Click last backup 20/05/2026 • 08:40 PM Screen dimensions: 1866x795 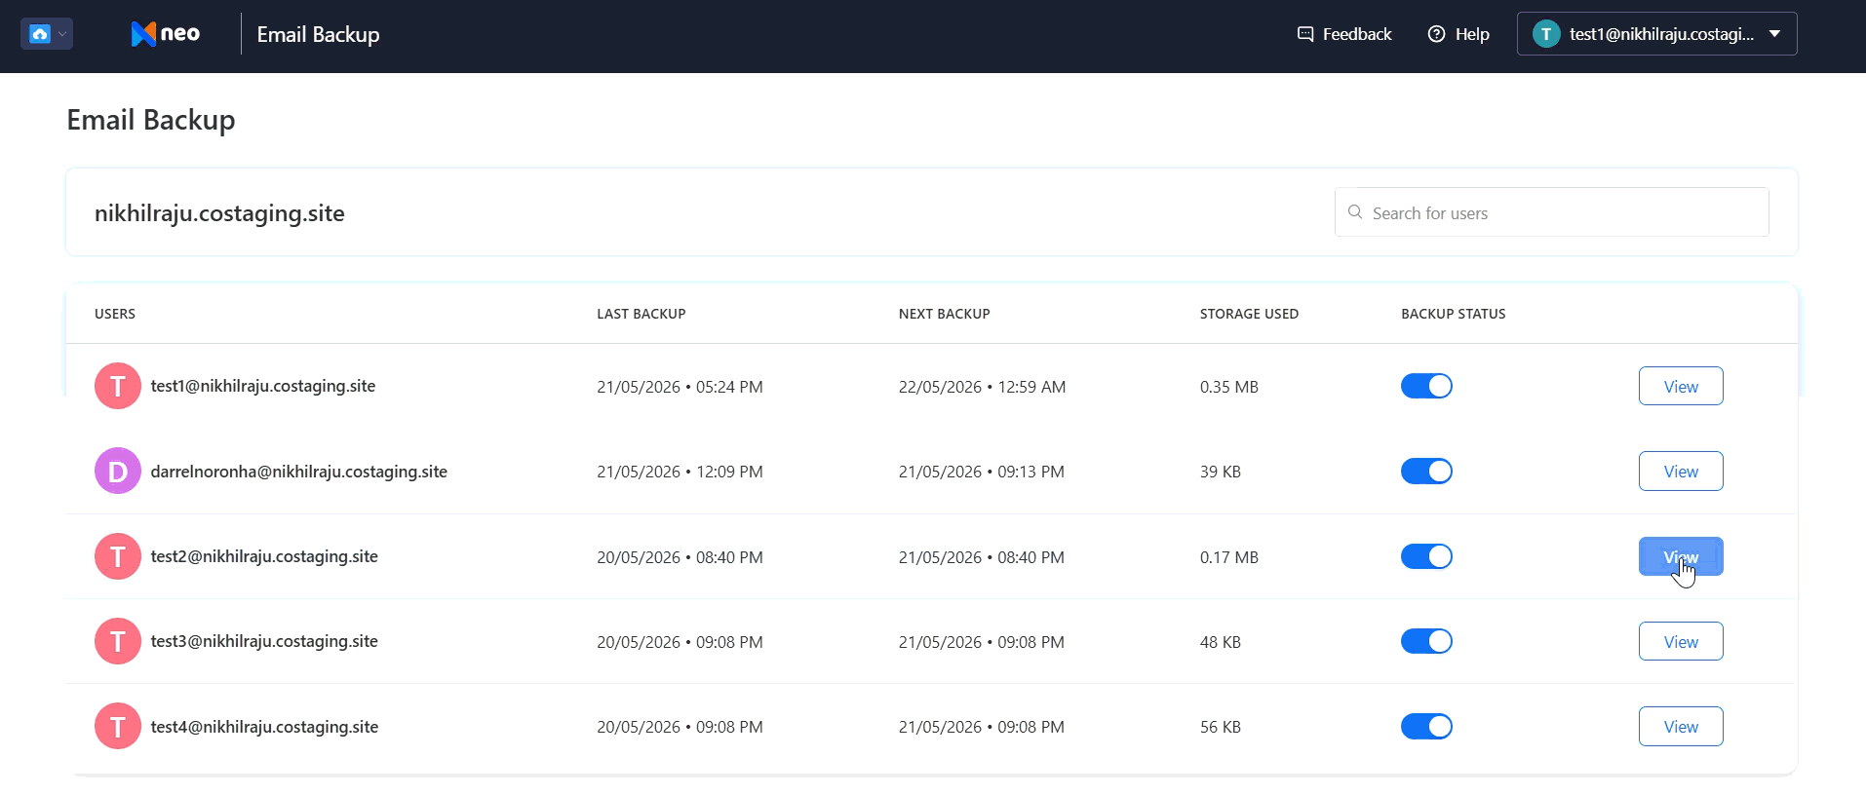coord(680,557)
